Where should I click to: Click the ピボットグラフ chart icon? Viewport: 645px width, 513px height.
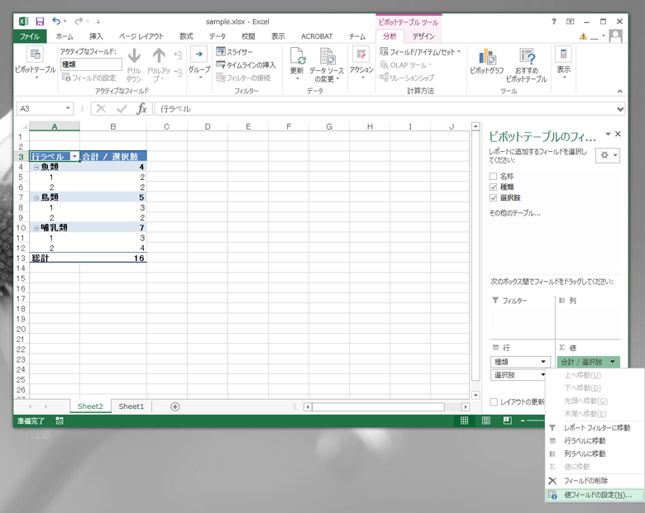487,57
